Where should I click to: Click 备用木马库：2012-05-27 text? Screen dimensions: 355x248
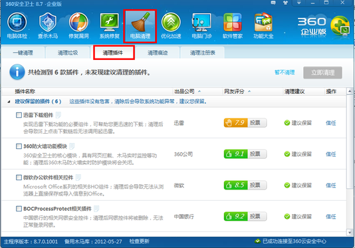click(93, 241)
